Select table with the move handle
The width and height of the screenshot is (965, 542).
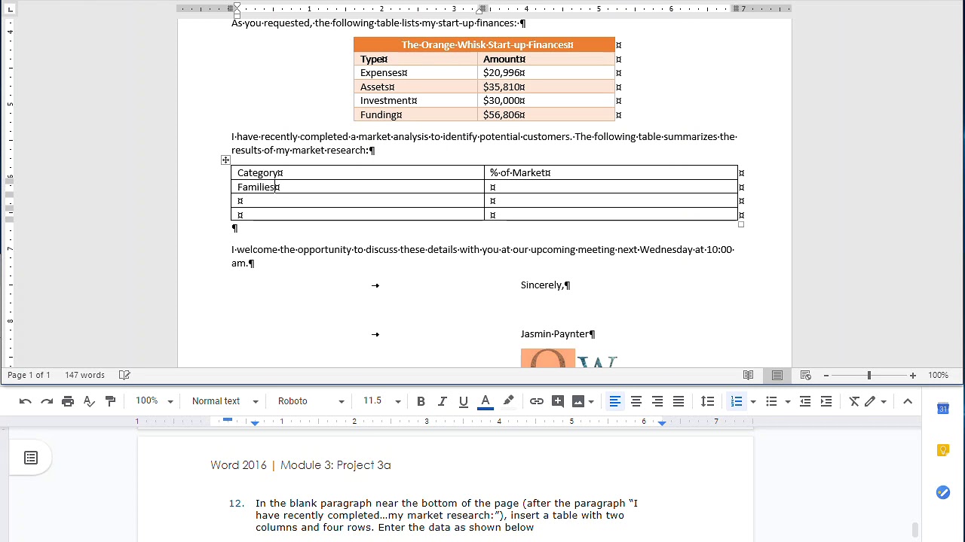click(x=225, y=160)
